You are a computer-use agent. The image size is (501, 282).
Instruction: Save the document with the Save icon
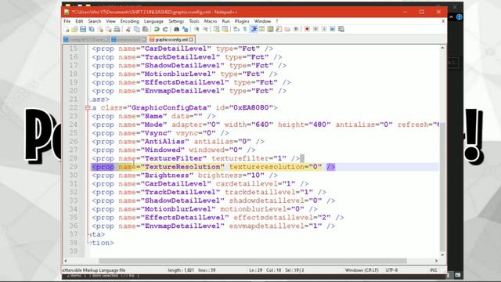coord(83,29)
